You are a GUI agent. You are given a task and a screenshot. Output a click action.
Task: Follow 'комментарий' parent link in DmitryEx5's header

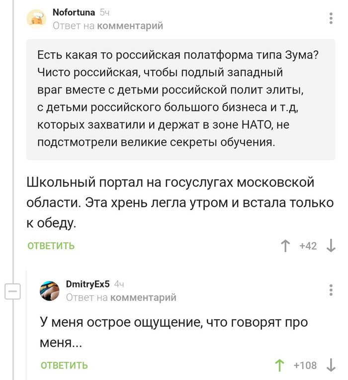coord(143,297)
